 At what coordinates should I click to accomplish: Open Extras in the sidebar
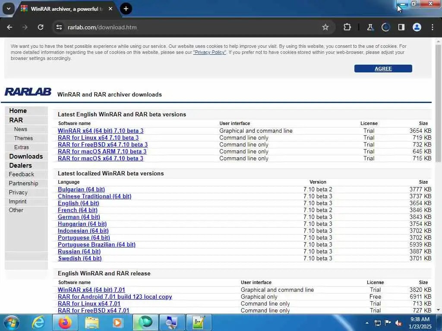tap(22, 147)
